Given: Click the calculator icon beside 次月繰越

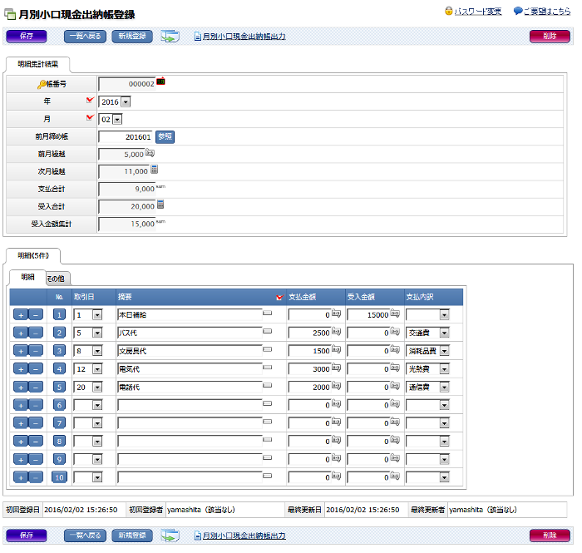Looking at the screenshot, I should (x=154, y=170).
